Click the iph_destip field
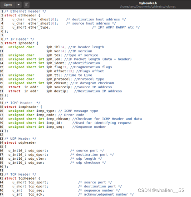Viewport: 191px width, 197px height. pyautogui.click(x=57, y=91)
